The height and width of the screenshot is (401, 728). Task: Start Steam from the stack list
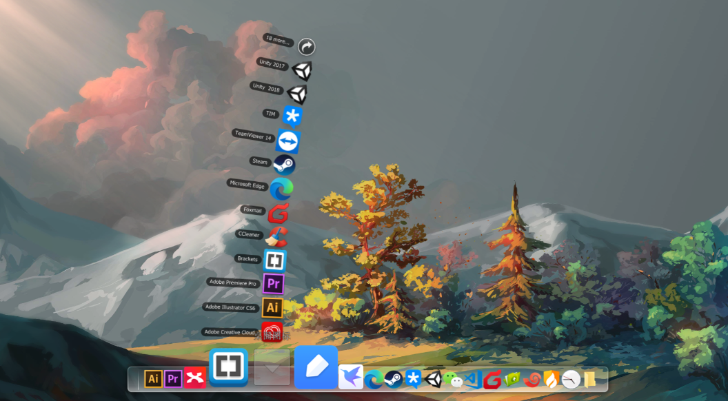(284, 165)
